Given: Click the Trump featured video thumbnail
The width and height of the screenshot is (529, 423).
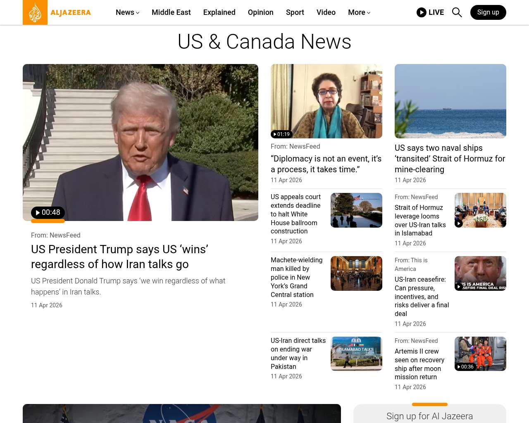Looking at the screenshot, I should (141, 143).
